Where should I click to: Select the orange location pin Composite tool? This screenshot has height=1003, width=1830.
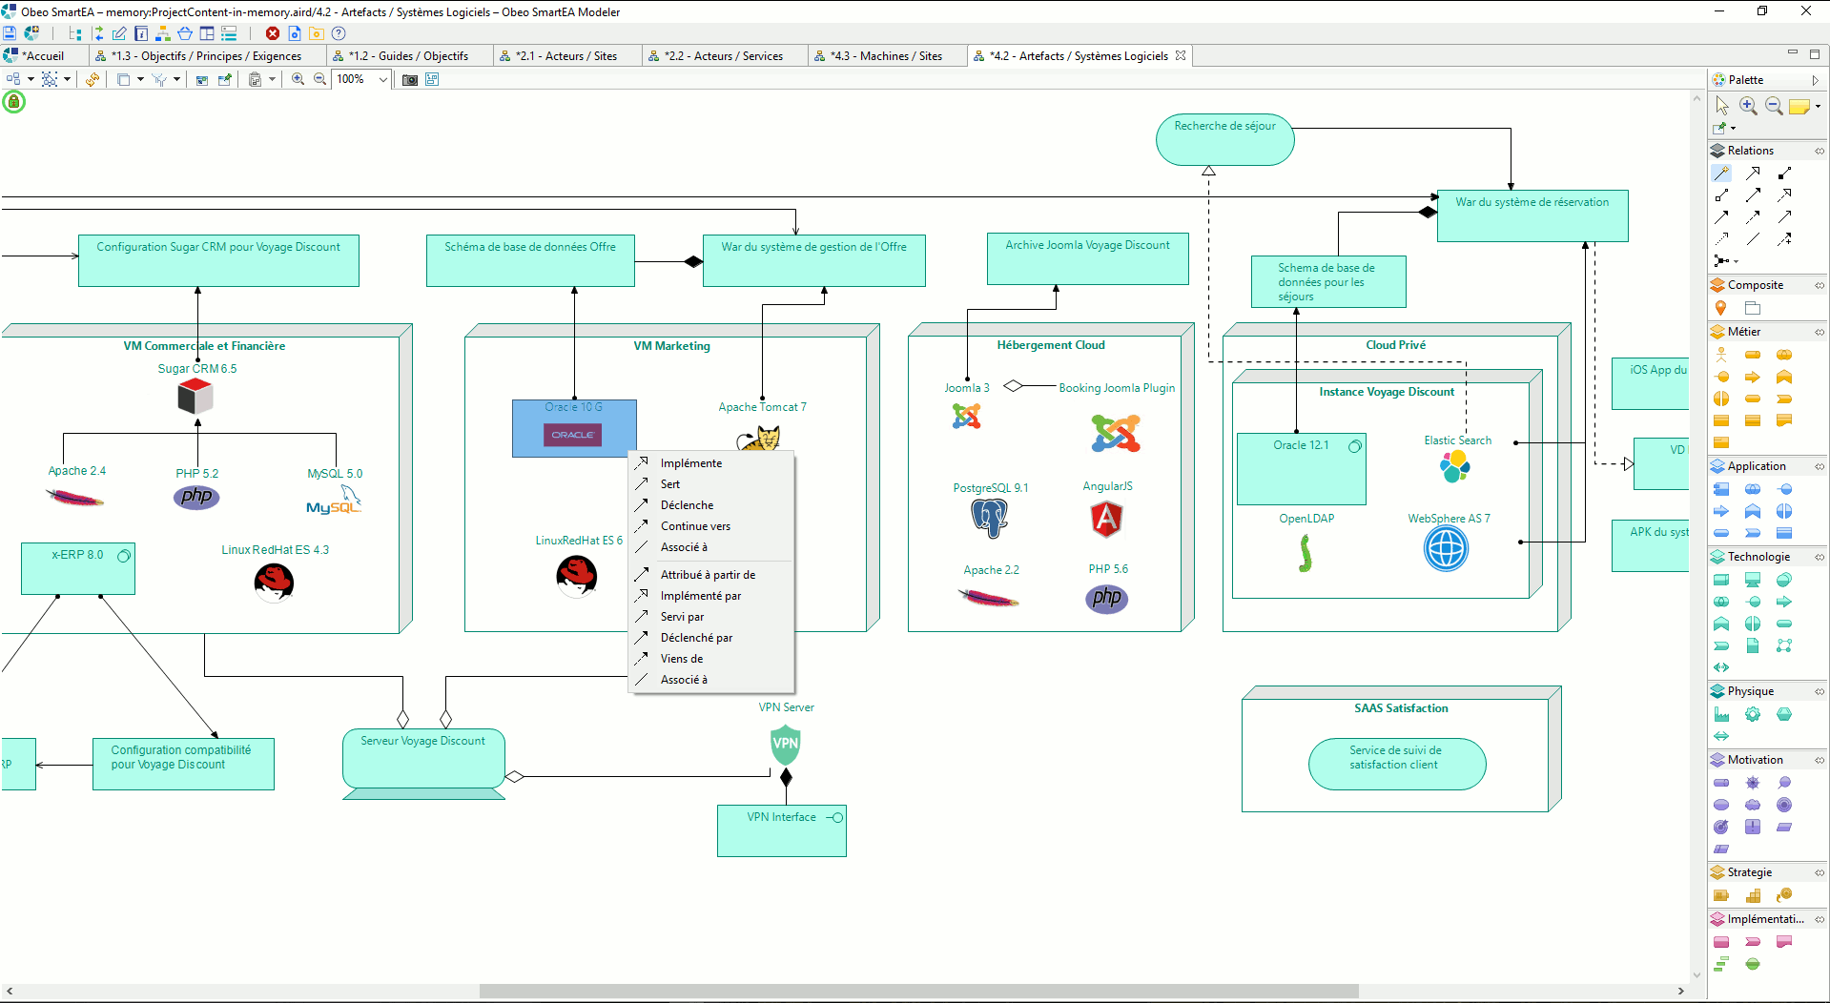click(1720, 308)
